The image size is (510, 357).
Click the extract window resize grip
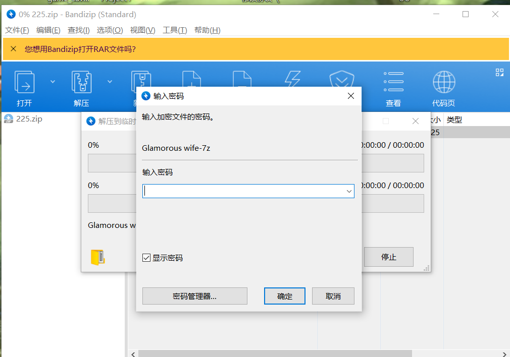[427, 268]
